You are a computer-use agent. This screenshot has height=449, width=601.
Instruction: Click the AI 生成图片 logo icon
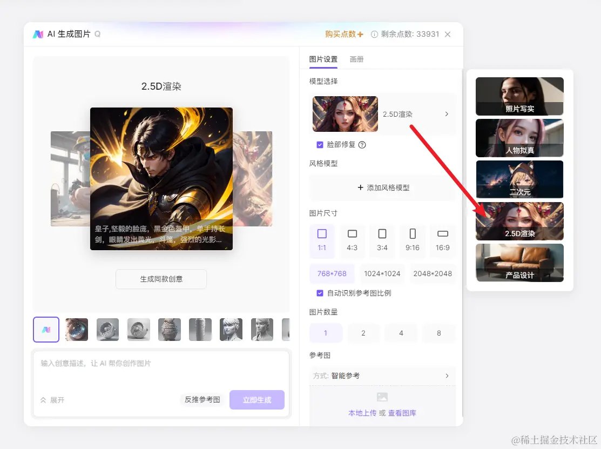click(38, 34)
